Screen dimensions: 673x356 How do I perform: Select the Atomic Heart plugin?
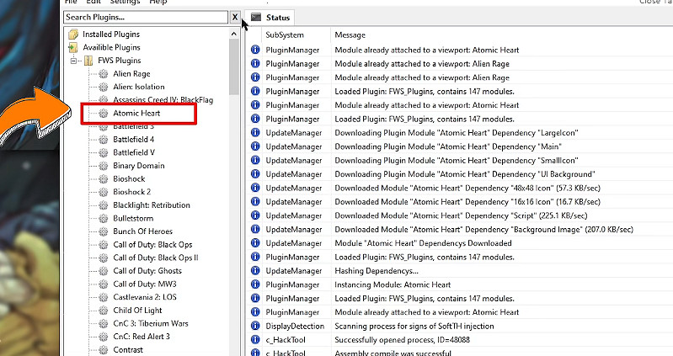(136, 114)
